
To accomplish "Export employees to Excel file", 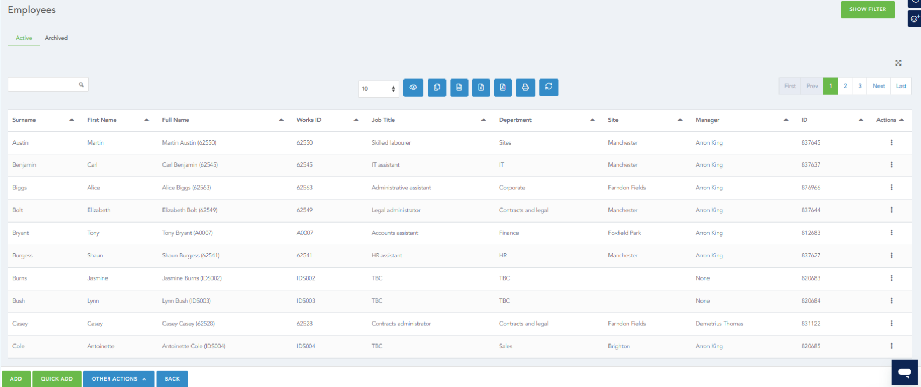I will point(481,87).
